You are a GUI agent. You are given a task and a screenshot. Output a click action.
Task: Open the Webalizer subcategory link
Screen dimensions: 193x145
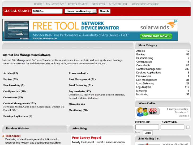click(x=93, y=98)
